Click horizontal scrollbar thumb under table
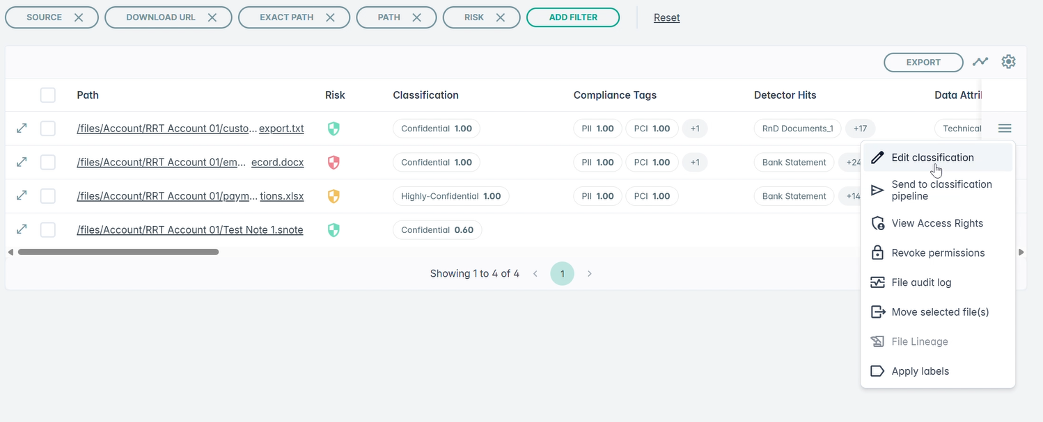 pyautogui.click(x=118, y=252)
